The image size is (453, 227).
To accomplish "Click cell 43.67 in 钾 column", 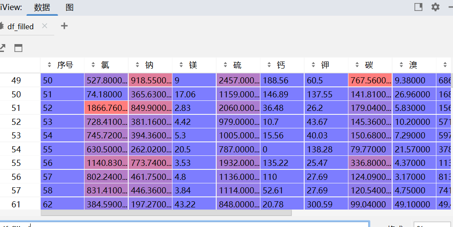I will click(326, 122).
